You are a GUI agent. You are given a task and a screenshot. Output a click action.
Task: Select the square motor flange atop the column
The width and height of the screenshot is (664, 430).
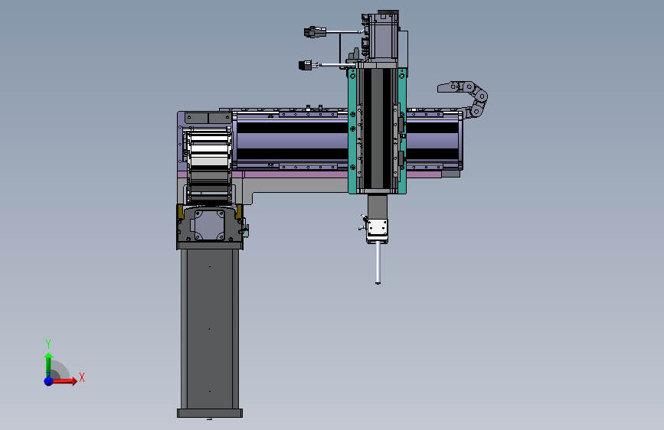tap(209, 225)
